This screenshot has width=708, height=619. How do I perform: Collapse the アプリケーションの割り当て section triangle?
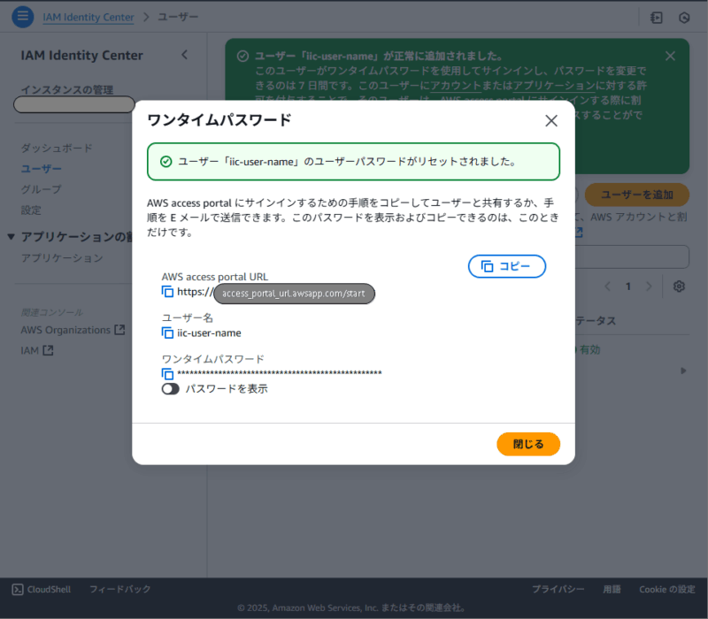click(12, 236)
